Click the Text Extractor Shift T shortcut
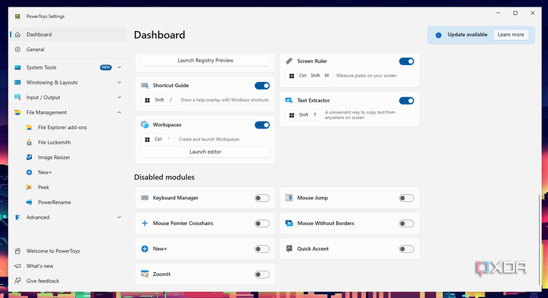Viewport: 548px width, 298px height. coord(303,115)
